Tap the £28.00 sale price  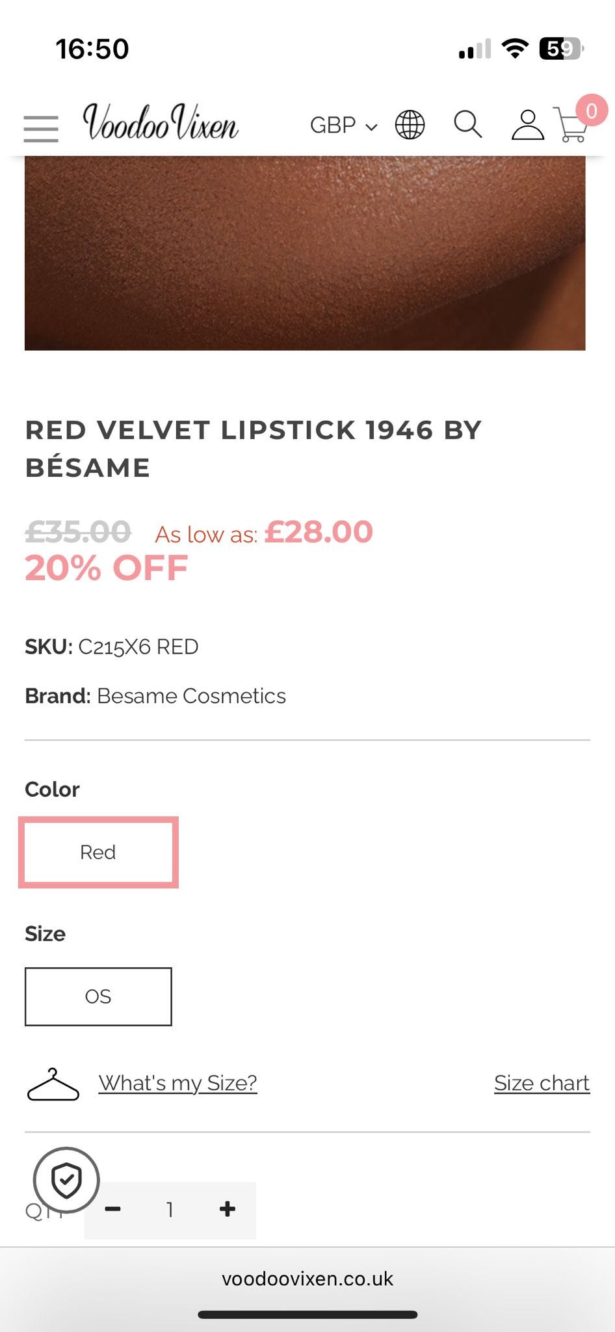(x=319, y=532)
